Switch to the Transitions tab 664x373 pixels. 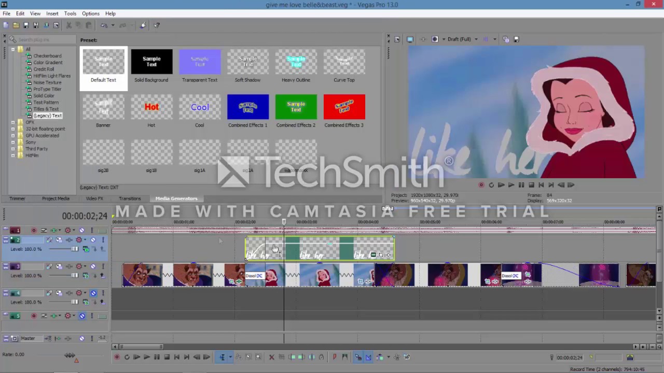coord(130,198)
